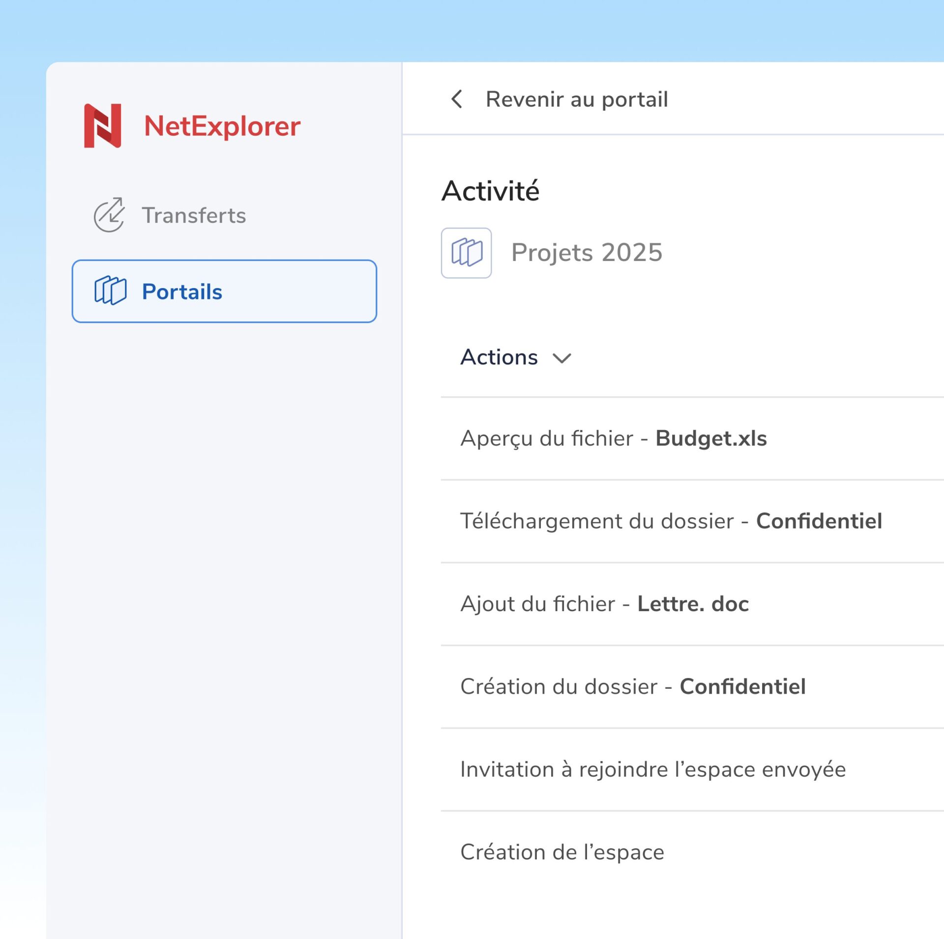Image resolution: width=944 pixels, height=939 pixels.
Task: Click the back chevron arrow icon
Action: pyautogui.click(x=457, y=99)
